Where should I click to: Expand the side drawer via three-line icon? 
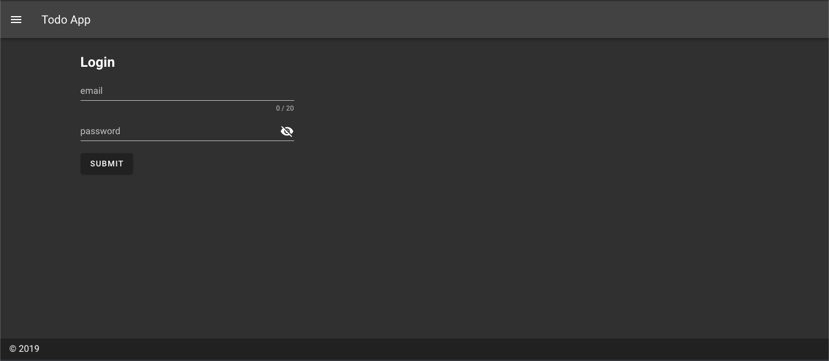[x=16, y=20]
